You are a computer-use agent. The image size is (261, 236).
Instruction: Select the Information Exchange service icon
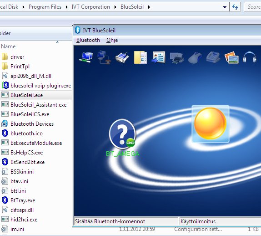pyautogui.click(x=158, y=57)
